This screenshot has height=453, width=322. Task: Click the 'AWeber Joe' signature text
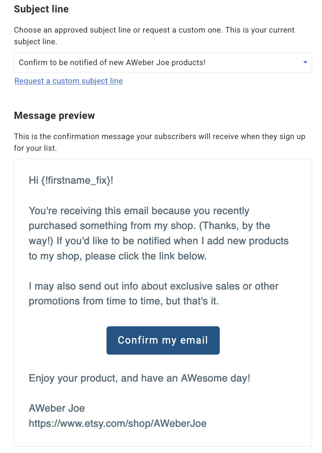tap(57, 408)
